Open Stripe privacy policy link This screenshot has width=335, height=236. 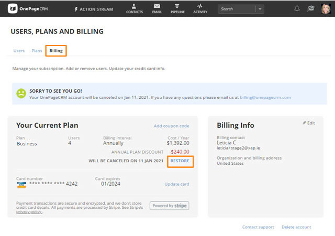pyautogui.click(x=29, y=211)
